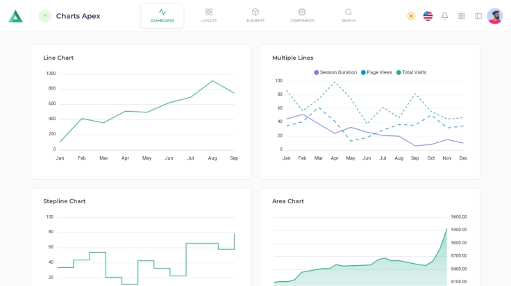Image resolution: width=511 pixels, height=286 pixels.
Task: Open the Layouts menu
Action: pos(209,15)
